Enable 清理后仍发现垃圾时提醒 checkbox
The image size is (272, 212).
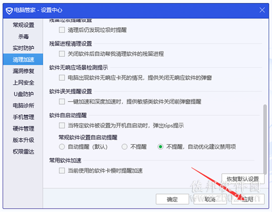(x=62, y=30)
